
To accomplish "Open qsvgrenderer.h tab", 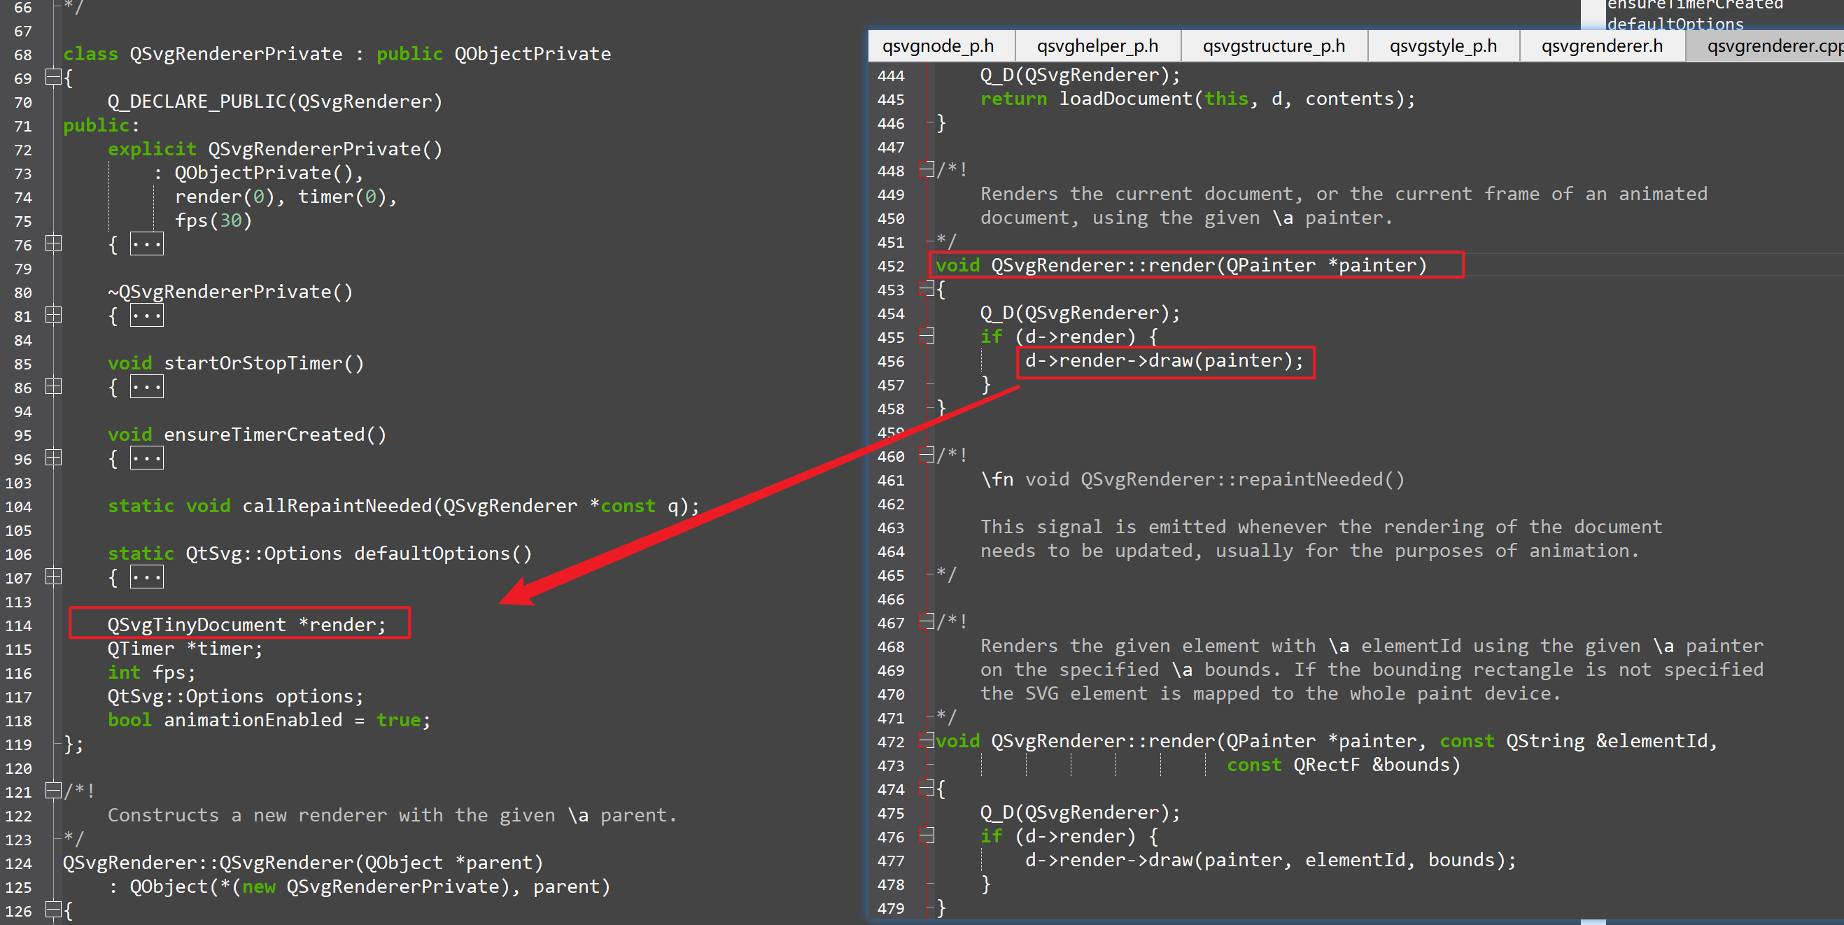I will [1601, 47].
